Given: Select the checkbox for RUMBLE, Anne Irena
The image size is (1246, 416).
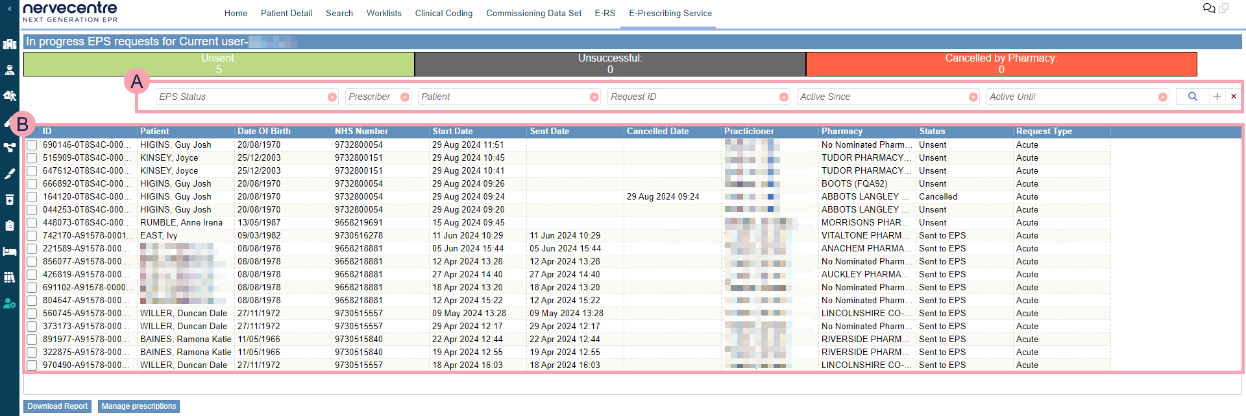Looking at the screenshot, I should (x=32, y=223).
